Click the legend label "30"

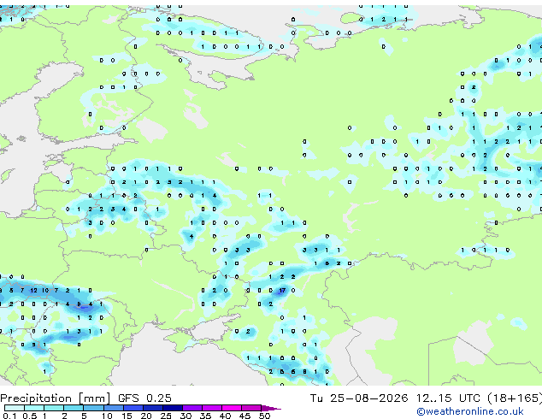coord(186,416)
